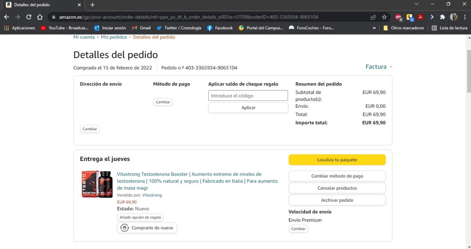This screenshot has width=471, height=249.
Task: Open the Mis pedidos breadcrumb link
Action: [114, 37]
